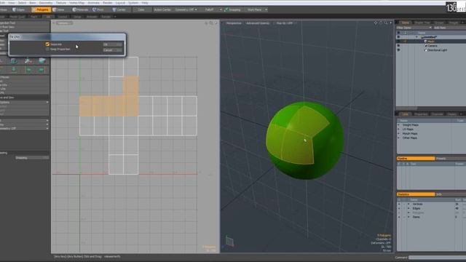Viewport: 466px width, 262px height.
Task: Click OK in the Fit UVs dialog
Action: pyautogui.click(x=113, y=44)
